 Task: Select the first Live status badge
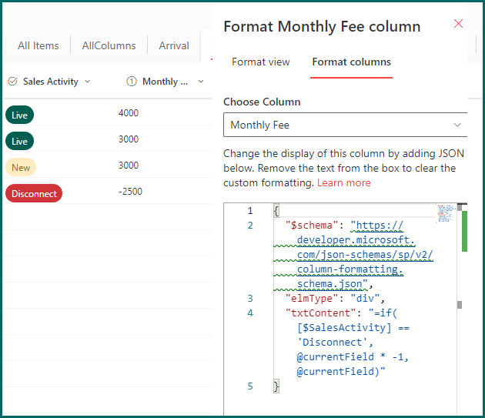tap(19, 115)
